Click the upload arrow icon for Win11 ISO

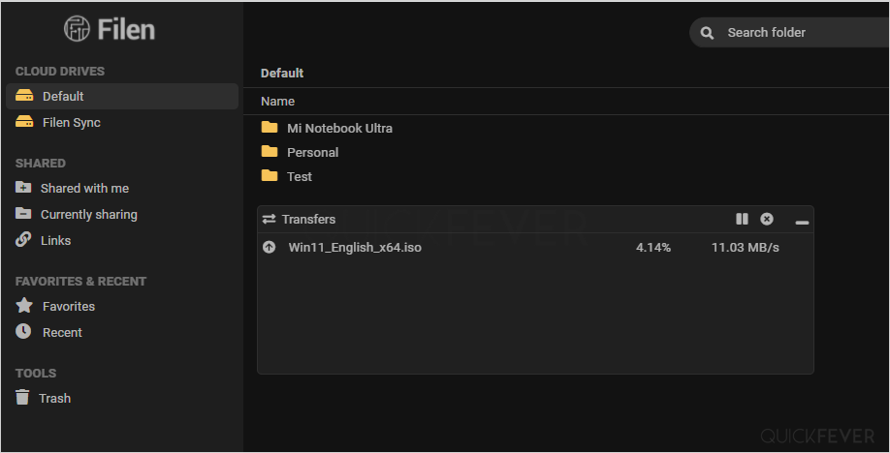(270, 247)
